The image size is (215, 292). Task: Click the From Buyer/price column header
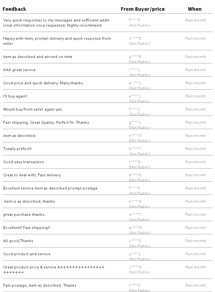(143, 9)
